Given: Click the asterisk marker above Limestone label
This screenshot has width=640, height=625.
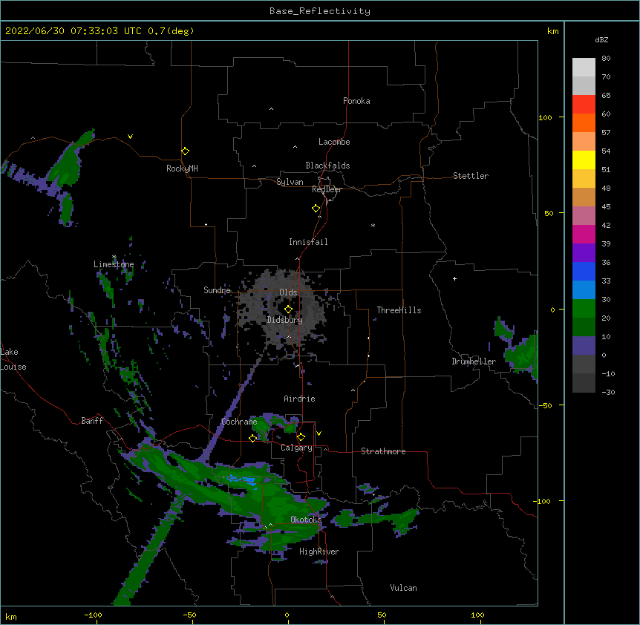Looking at the screenshot, I should (x=114, y=257).
